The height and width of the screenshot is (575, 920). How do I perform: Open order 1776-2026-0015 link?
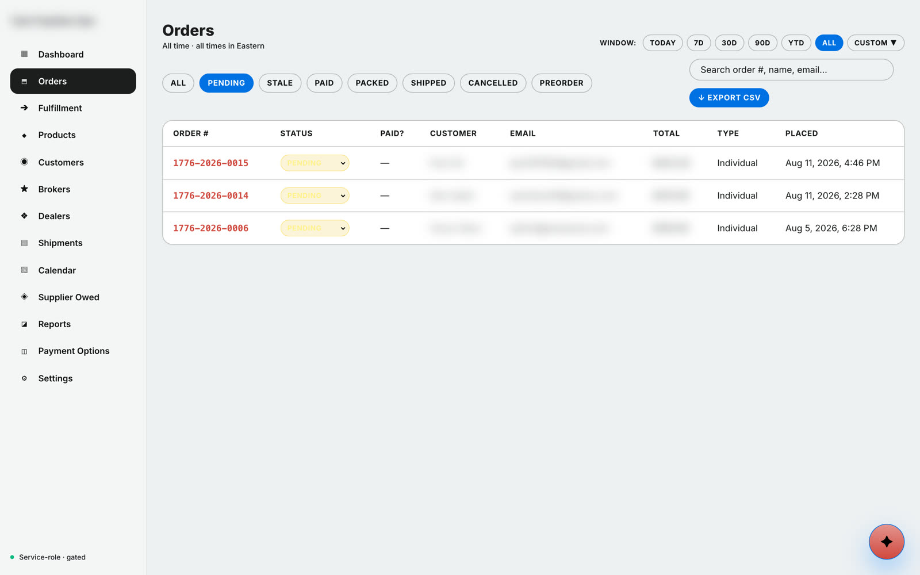point(210,163)
